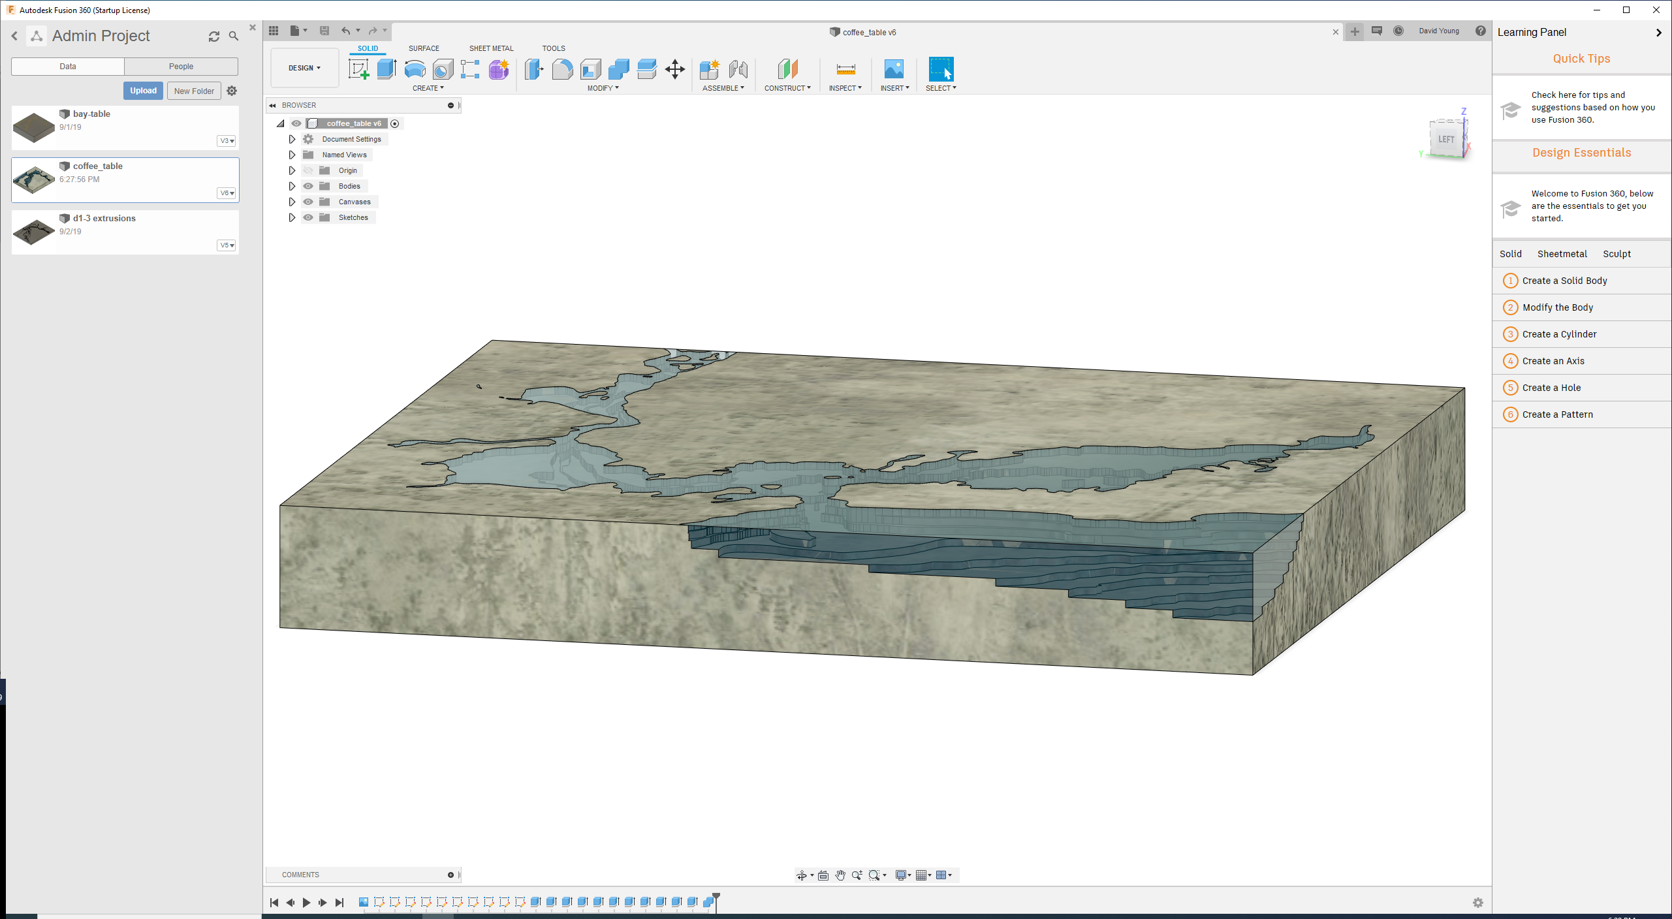1672x919 pixels.
Task: Click the Construct plane tool icon
Action: click(x=785, y=69)
